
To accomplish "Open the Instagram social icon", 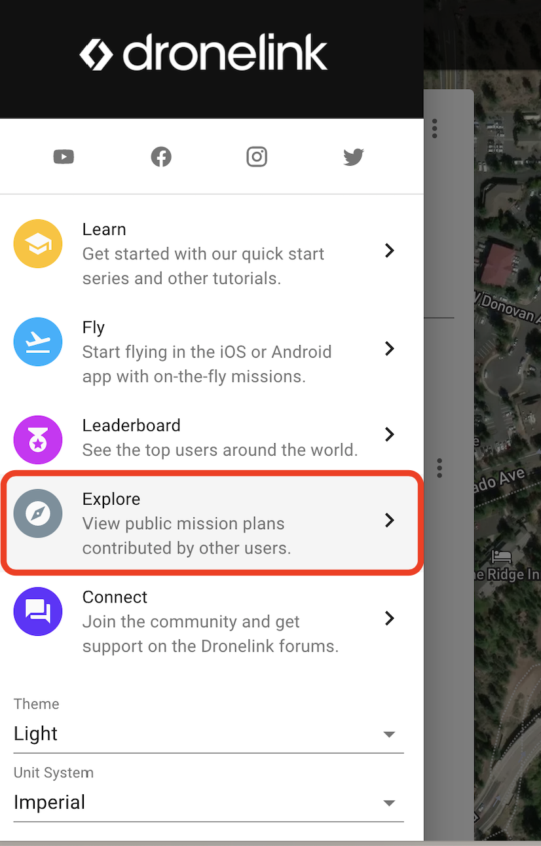I will [257, 157].
